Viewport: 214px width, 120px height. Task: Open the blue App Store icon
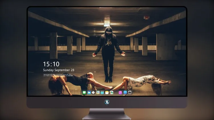(x=125, y=92)
